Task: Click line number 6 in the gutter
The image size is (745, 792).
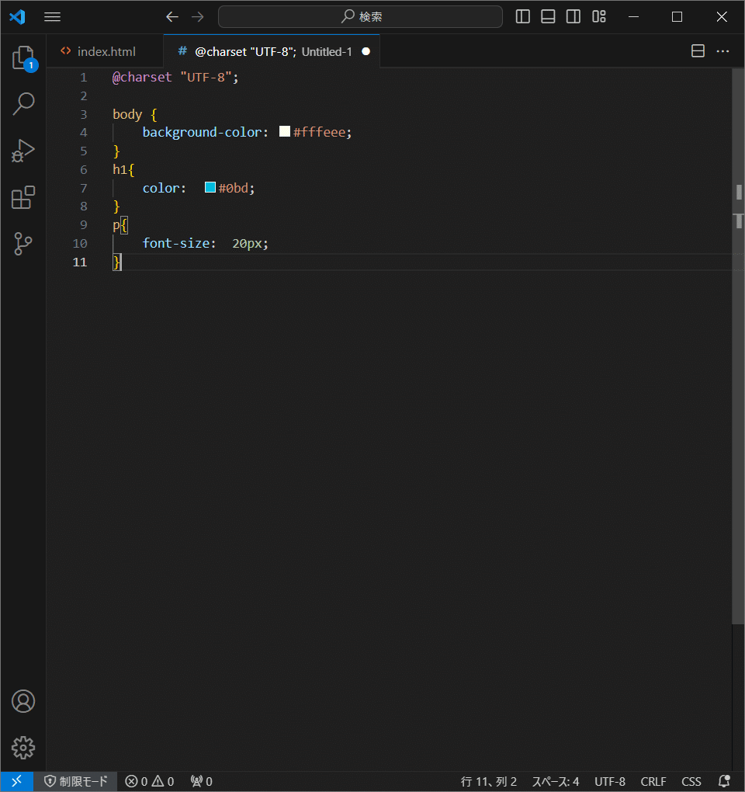Action: [84, 170]
